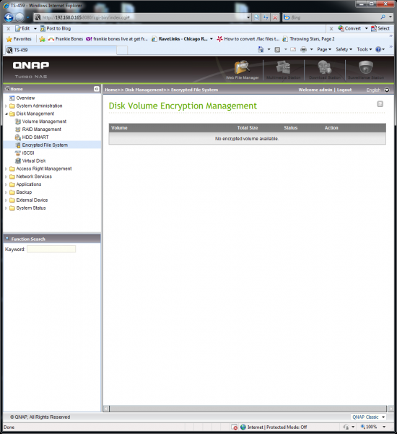
Task: Open Volume Management page
Action: tap(44, 122)
